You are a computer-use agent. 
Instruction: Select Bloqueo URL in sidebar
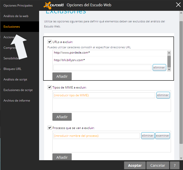pos(12,69)
